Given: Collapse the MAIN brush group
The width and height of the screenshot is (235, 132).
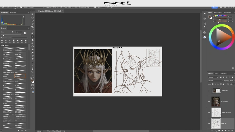Looking at the screenshot, I should pos(1,45).
